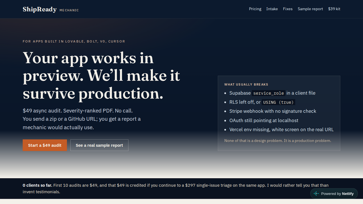Click 'OAuth still pointing at localhost' item
Viewport: 363px width, 204px height.
tap(264, 121)
